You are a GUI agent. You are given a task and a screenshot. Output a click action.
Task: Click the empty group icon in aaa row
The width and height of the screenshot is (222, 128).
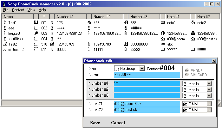pyautogui.click(x=36, y=28)
